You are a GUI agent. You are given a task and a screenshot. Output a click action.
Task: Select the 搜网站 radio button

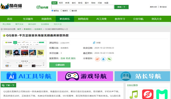[52, 11]
